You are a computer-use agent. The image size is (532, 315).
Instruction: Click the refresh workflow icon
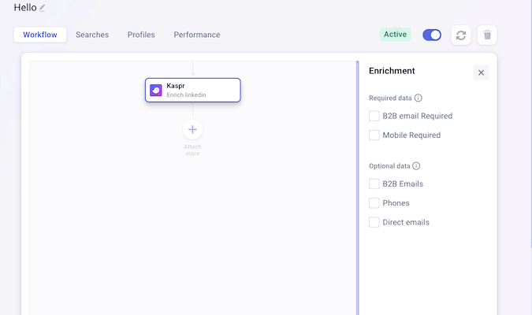tap(461, 35)
